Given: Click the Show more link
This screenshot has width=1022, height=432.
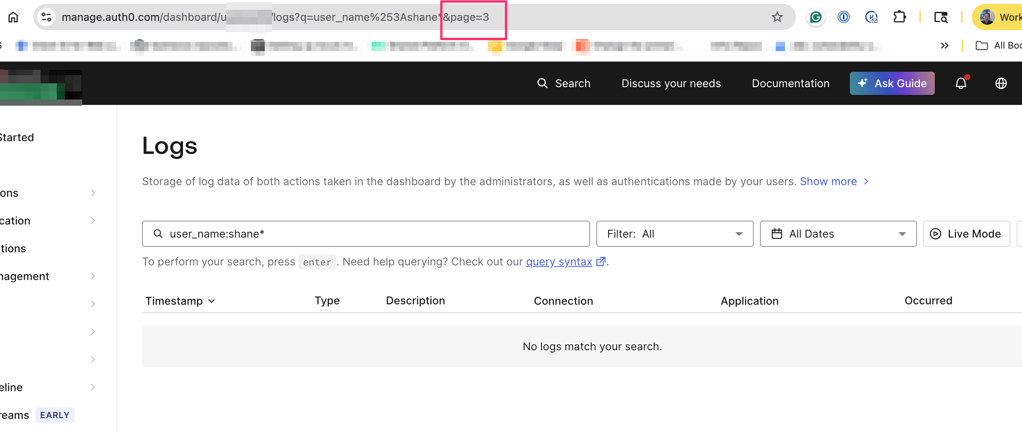Looking at the screenshot, I should 828,182.
